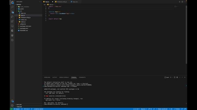The image size is (197, 110).
Task: Maximize the terminal panel size
Action: tap(182, 77)
